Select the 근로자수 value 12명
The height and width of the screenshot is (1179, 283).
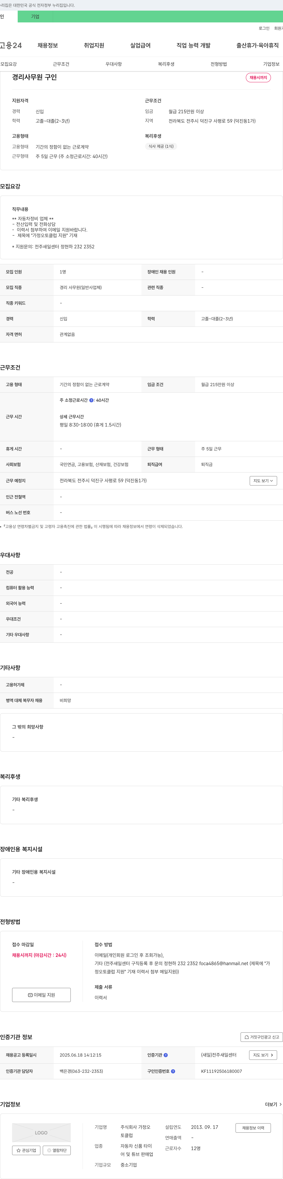(196, 1148)
